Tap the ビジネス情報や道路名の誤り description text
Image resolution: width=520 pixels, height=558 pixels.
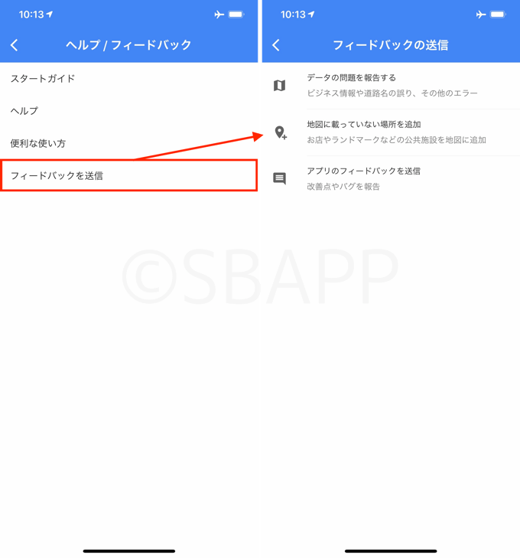[392, 93]
